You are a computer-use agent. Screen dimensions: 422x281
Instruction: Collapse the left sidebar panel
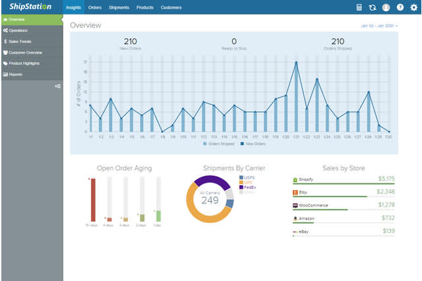tap(58, 86)
